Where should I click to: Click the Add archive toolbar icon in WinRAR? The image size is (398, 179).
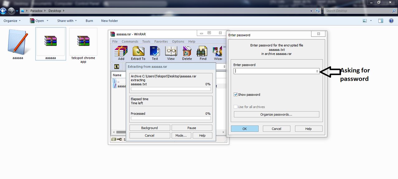121,53
